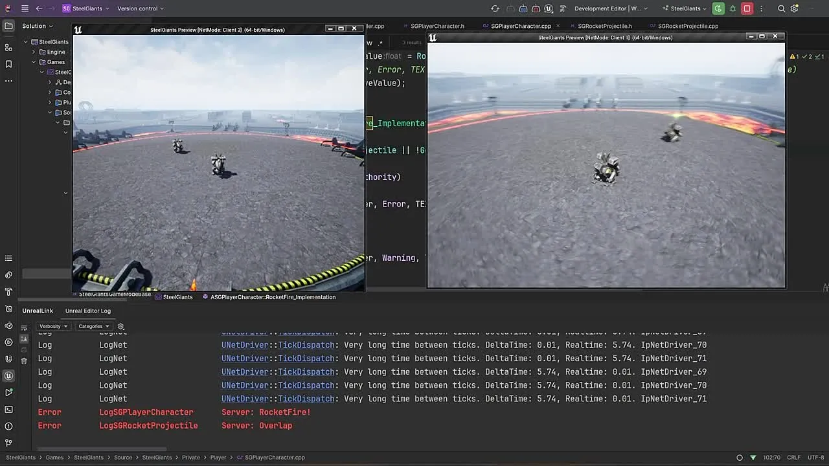829x466 pixels.
Task: Click the Bookmarks icon in left sidebar
Action: [8, 64]
